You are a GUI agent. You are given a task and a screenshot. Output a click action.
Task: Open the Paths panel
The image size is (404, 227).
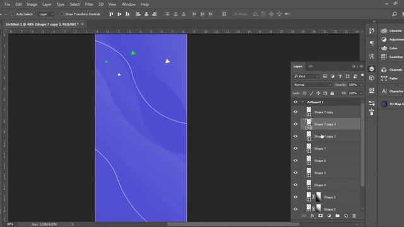(389, 78)
